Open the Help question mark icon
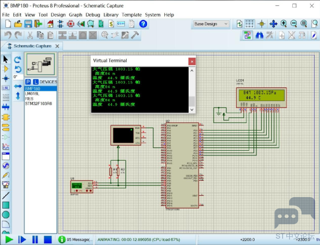 pos(143,24)
